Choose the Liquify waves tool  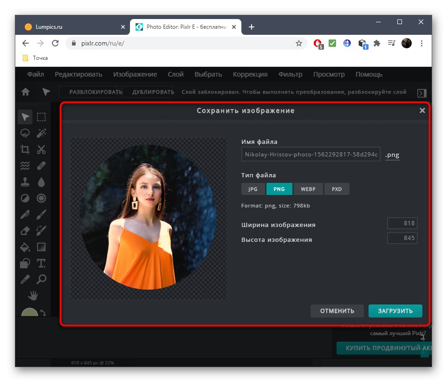[x=25, y=166]
